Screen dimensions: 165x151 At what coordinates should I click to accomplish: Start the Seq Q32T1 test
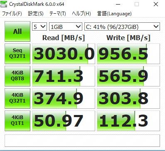tap(17, 54)
